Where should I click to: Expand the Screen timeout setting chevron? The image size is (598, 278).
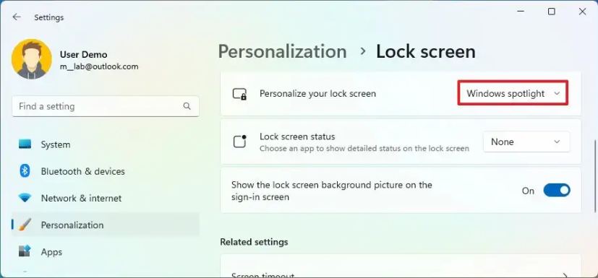[x=565, y=275]
